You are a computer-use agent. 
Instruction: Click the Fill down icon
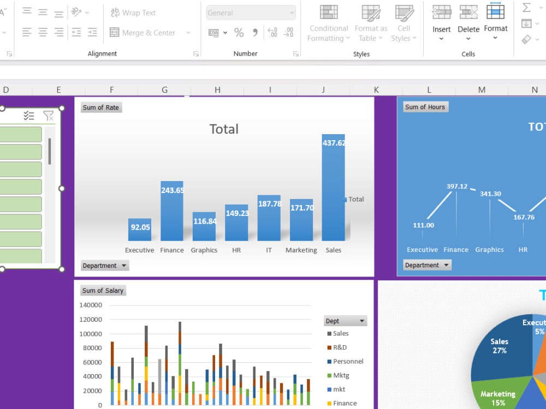coord(526,23)
